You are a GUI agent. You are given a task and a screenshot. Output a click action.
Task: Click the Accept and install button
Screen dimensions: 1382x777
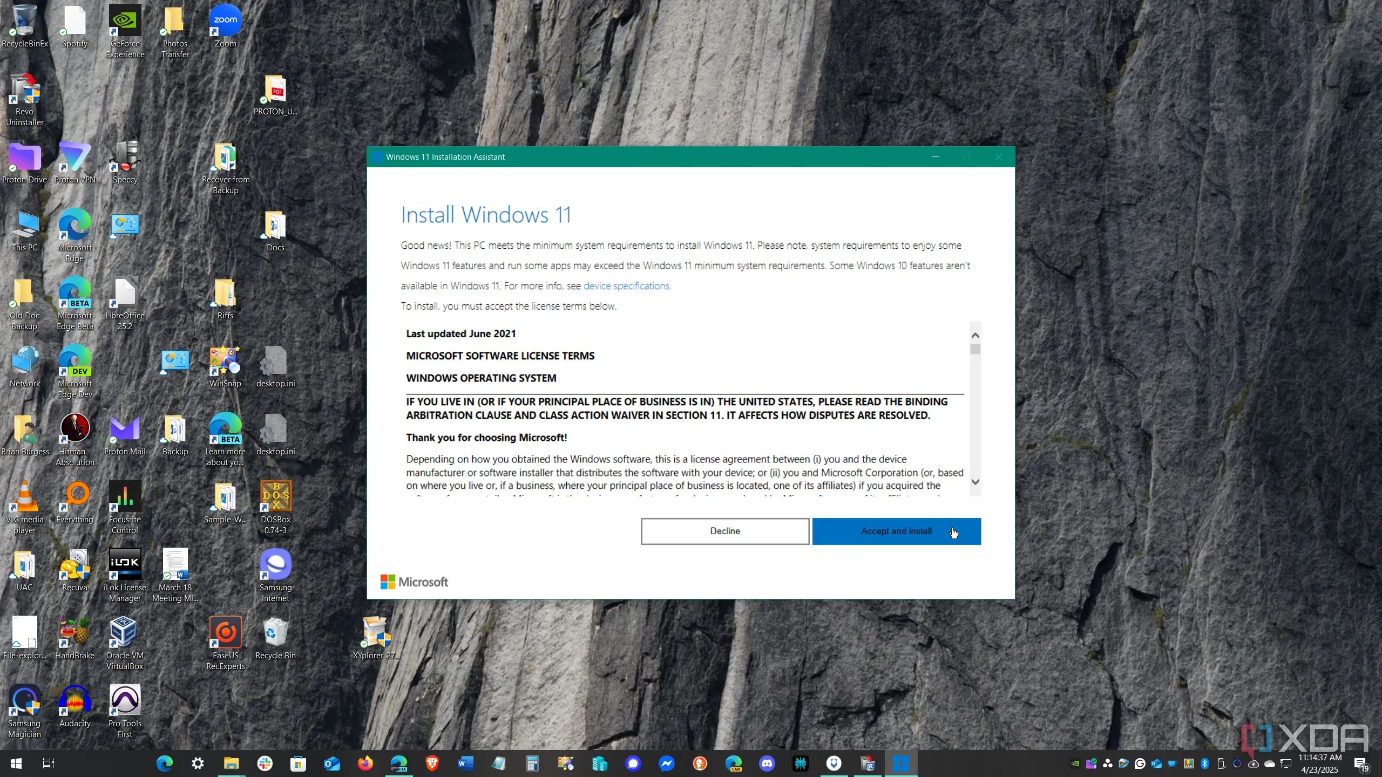(896, 531)
